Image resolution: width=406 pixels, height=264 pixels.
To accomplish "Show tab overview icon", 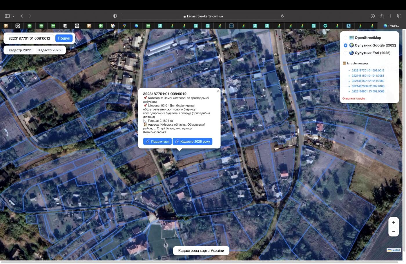I will pos(399,16).
